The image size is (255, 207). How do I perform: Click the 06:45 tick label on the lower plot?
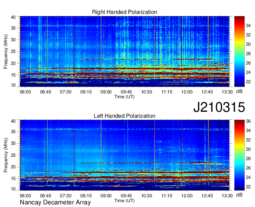tap(45, 196)
